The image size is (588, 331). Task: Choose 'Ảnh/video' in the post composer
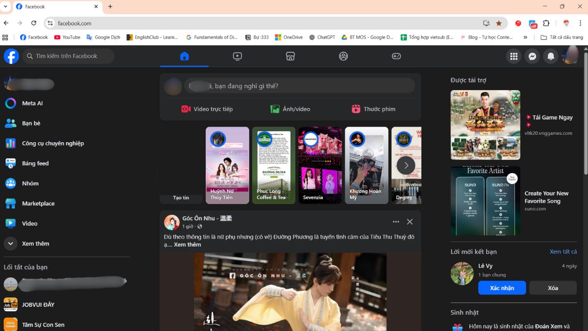(x=290, y=109)
